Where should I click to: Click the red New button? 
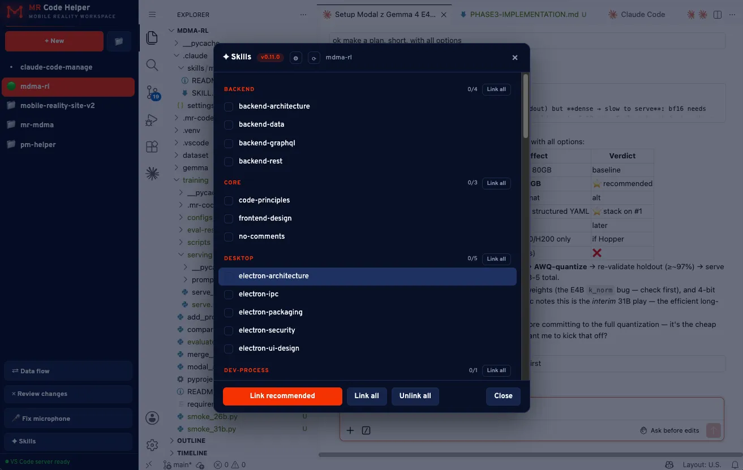coord(54,41)
